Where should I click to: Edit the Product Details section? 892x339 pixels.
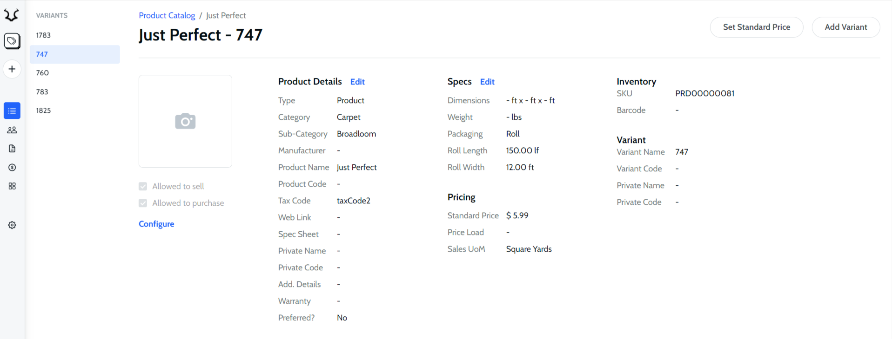pos(357,82)
